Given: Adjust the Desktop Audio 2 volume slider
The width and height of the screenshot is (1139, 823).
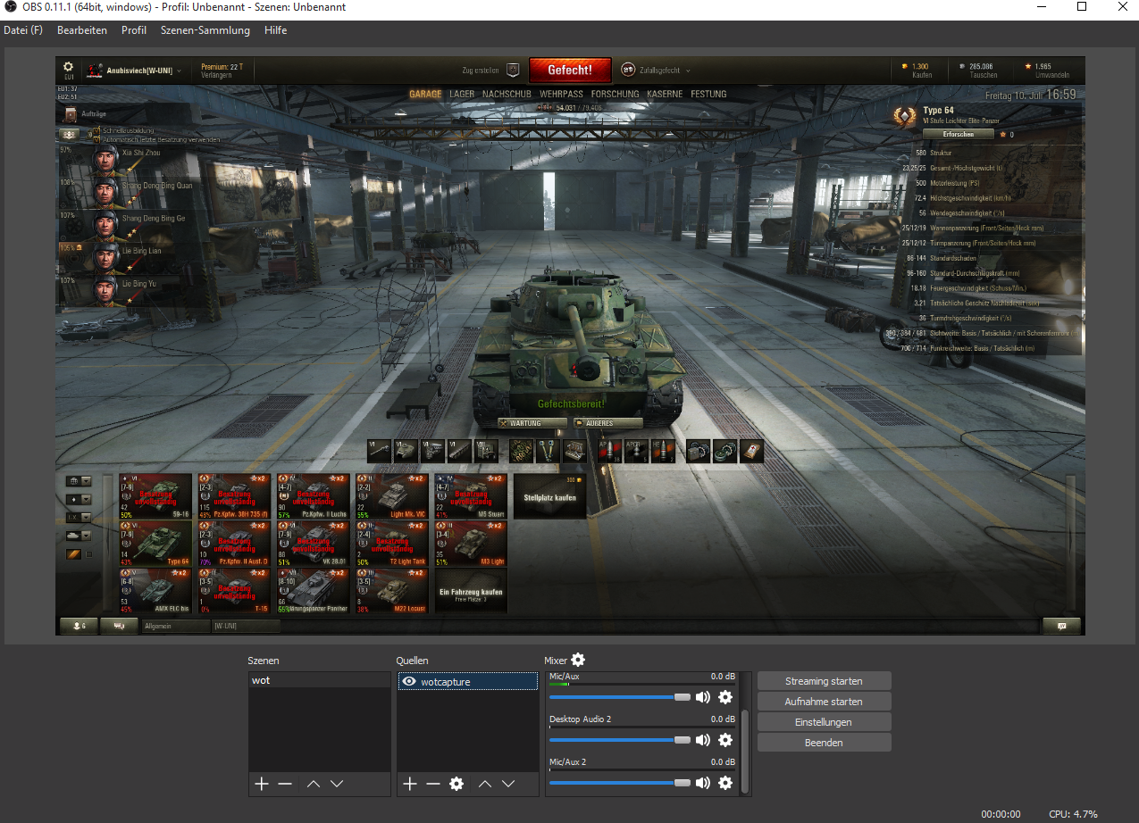Looking at the screenshot, I should coord(620,740).
